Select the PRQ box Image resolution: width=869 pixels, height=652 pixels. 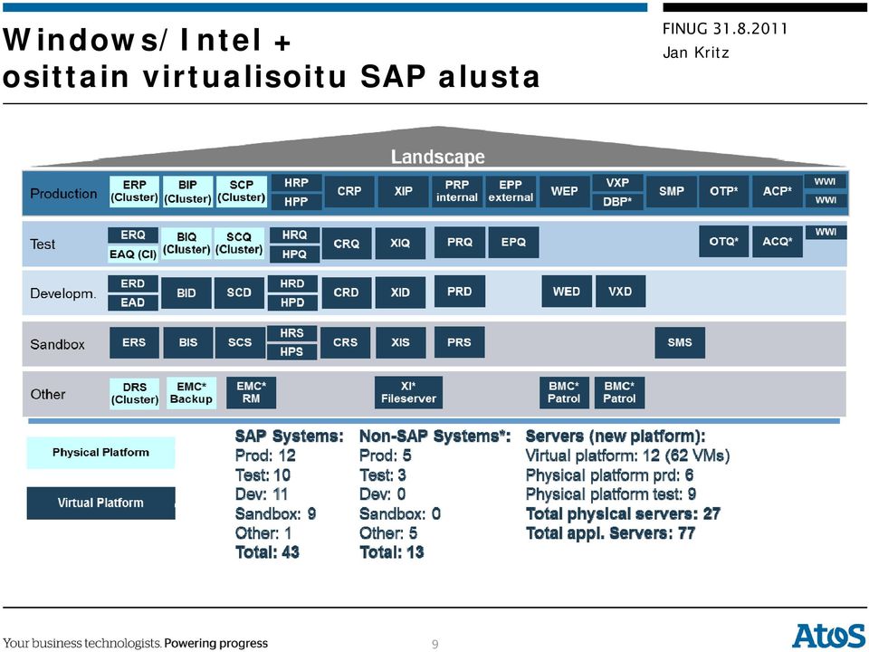tap(460, 243)
